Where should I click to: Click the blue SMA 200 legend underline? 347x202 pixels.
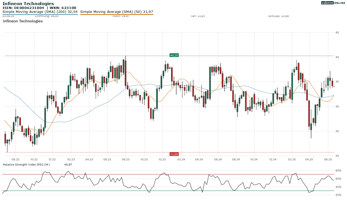click(x=40, y=14)
